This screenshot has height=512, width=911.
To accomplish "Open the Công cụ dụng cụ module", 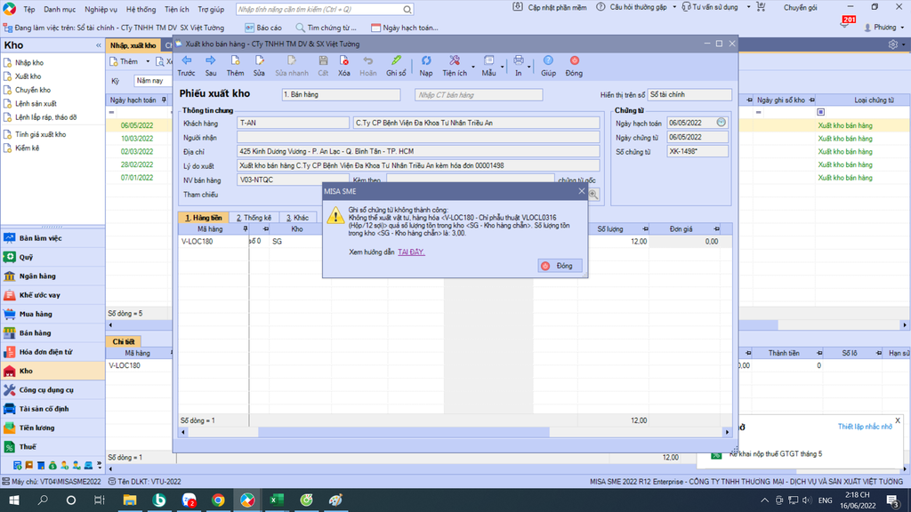I will [x=52, y=390].
